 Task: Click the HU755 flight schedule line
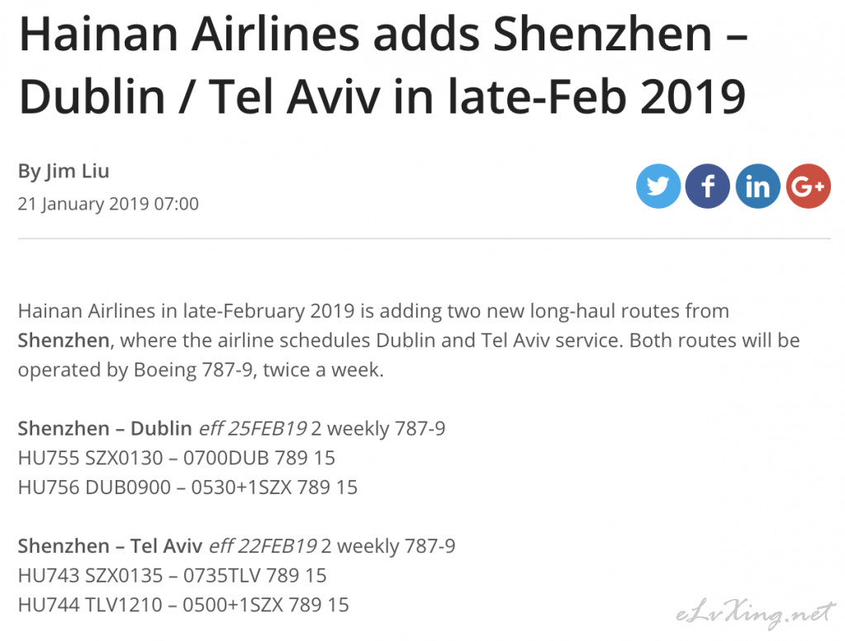(x=176, y=458)
